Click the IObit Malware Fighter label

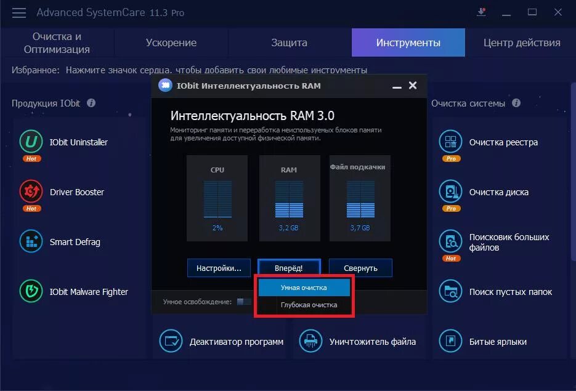(89, 292)
